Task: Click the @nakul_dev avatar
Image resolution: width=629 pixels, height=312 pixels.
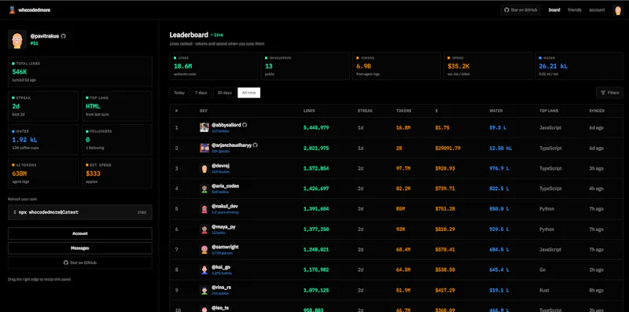Action: coord(204,209)
